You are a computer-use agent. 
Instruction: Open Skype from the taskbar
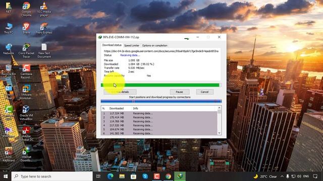pos(145,176)
